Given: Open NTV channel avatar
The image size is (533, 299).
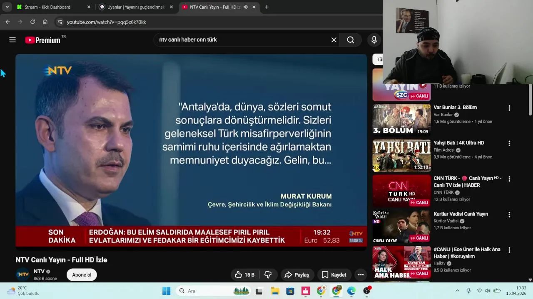Looking at the screenshot, I should 22,274.
